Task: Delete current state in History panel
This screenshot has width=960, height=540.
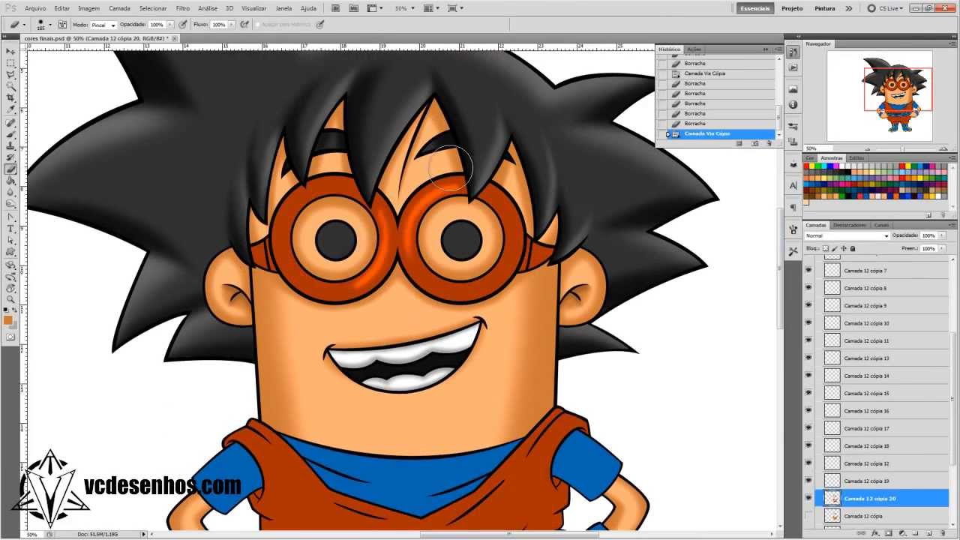Action: pyautogui.click(x=769, y=143)
